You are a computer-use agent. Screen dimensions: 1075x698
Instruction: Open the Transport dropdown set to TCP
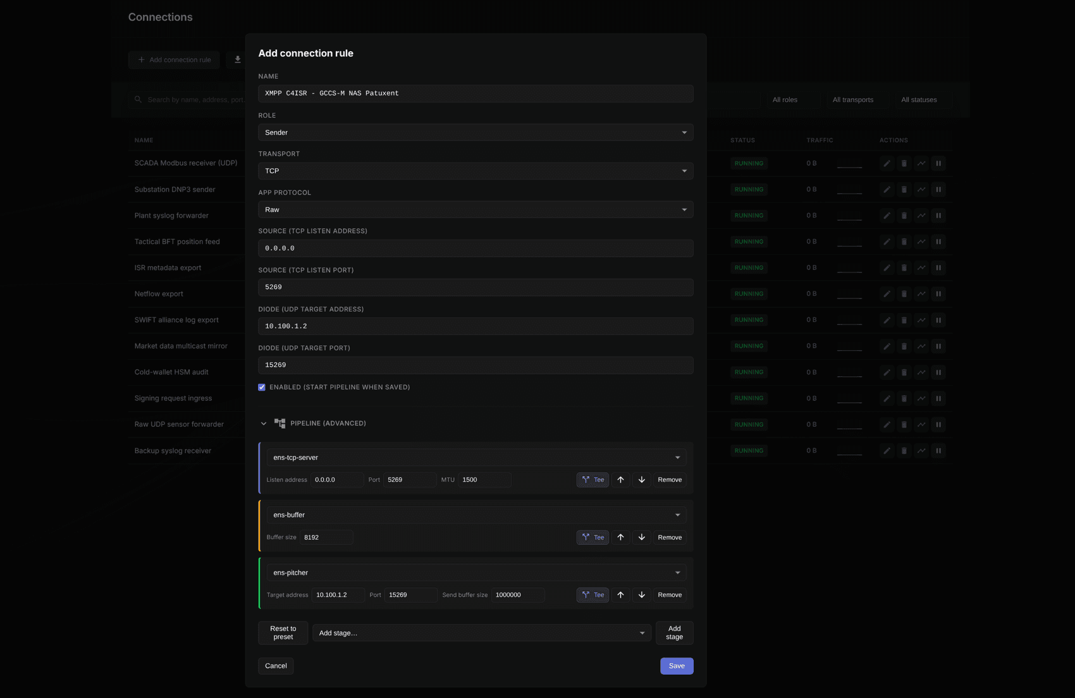click(476, 171)
